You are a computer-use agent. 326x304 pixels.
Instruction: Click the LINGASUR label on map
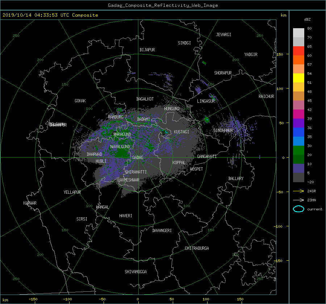click(x=206, y=101)
